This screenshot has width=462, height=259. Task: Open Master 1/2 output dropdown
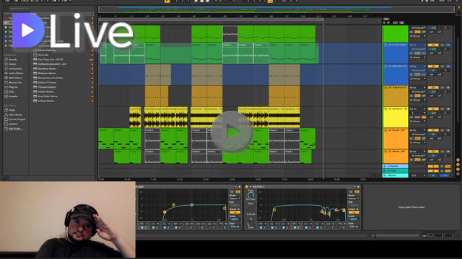pos(418,176)
